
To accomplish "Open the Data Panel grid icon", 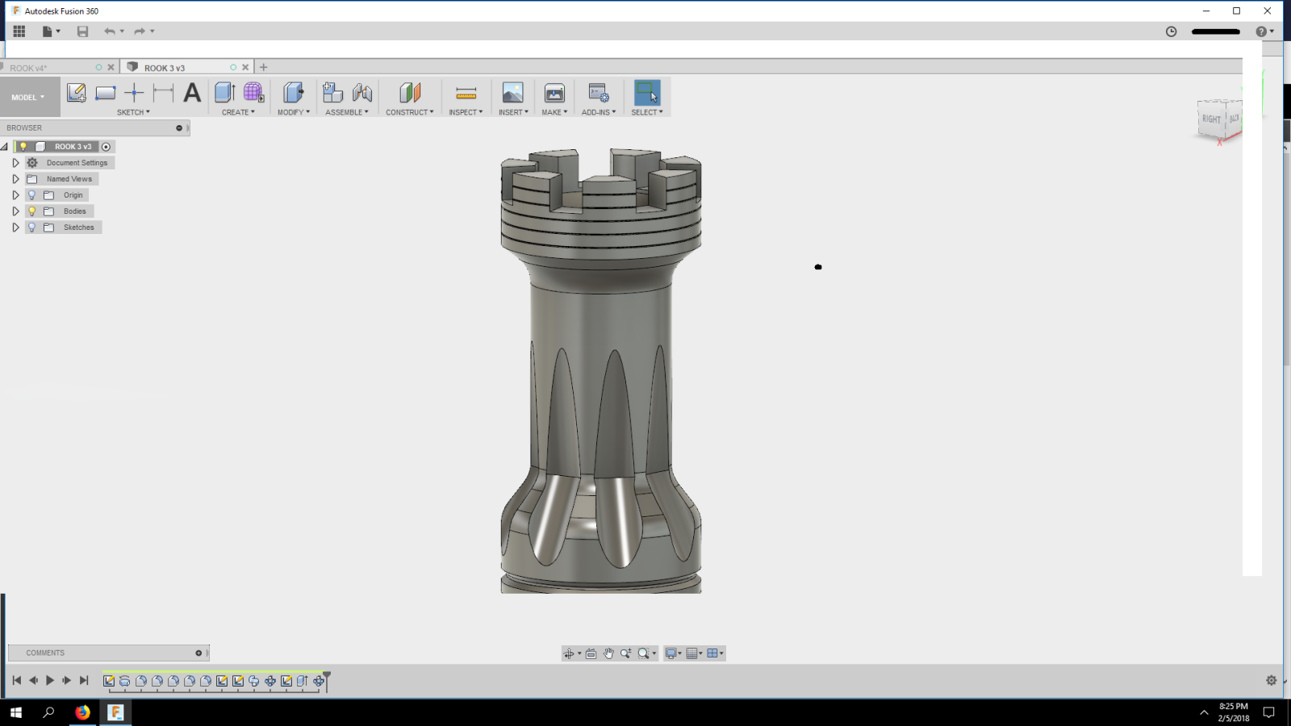I will point(19,31).
